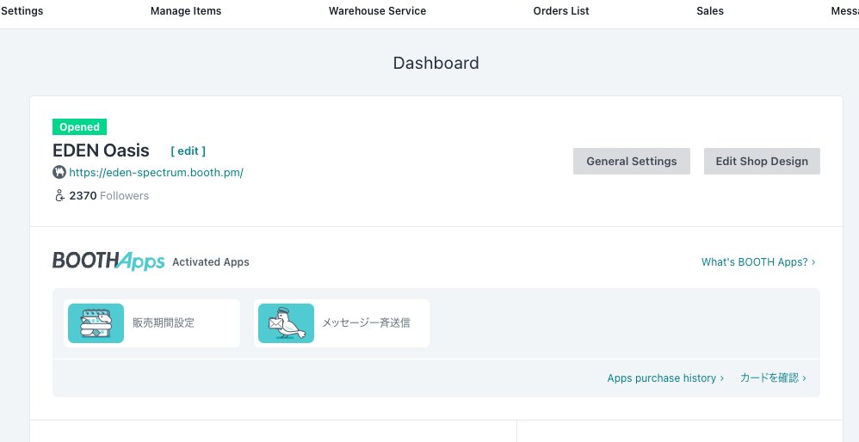
Task: Click the BOOTH Apps logo
Action: (x=108, y=261)
